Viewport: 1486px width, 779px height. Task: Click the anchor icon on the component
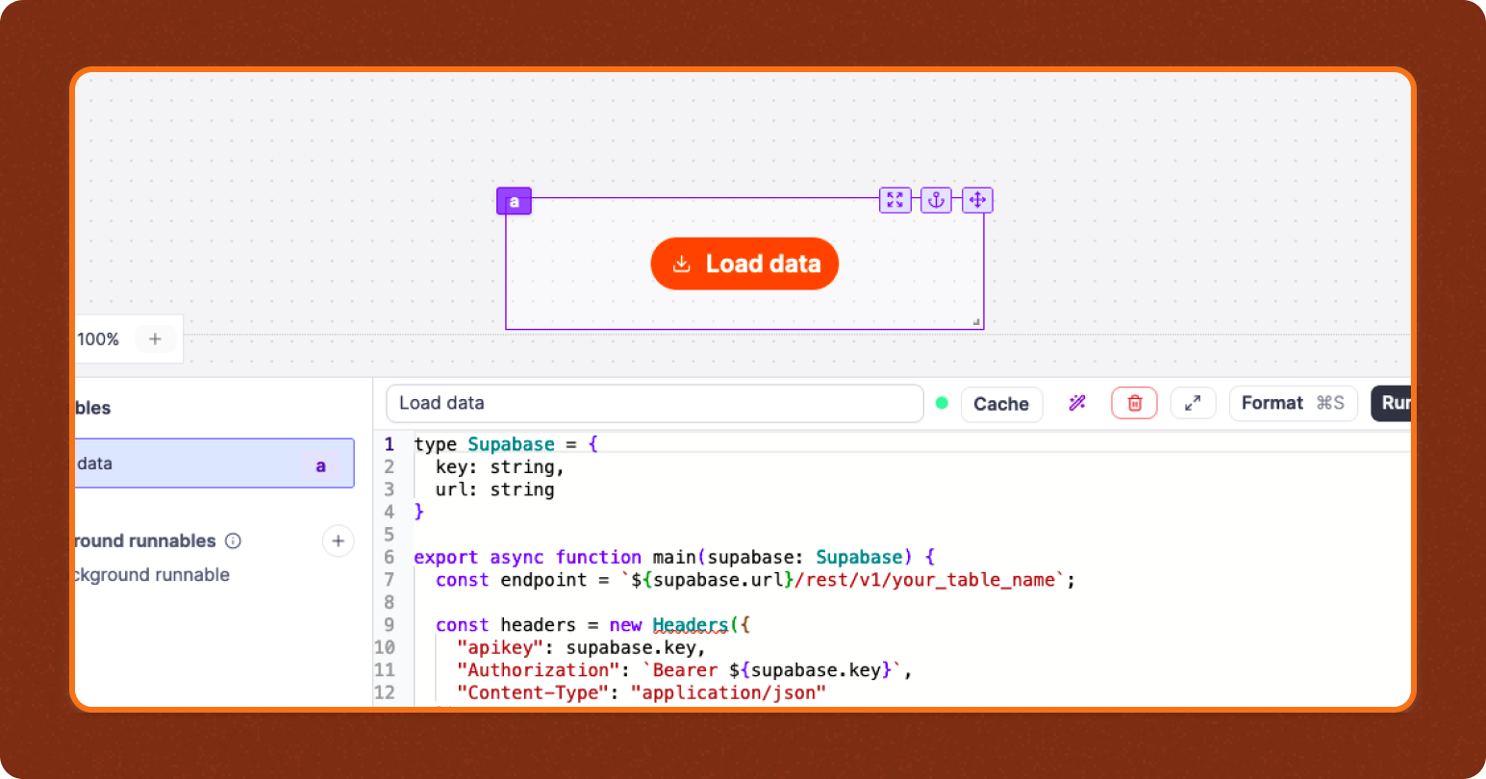coord(936,200)
